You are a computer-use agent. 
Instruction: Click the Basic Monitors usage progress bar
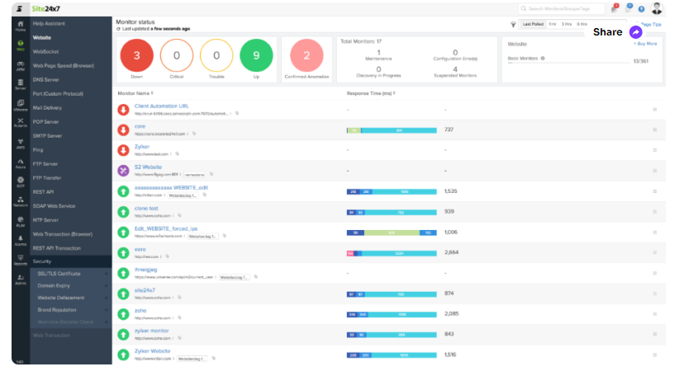tap(568, 63)
